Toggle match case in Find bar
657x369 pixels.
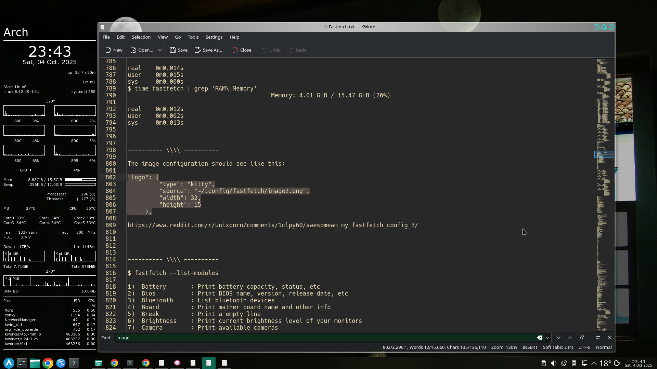pos(582,338)
